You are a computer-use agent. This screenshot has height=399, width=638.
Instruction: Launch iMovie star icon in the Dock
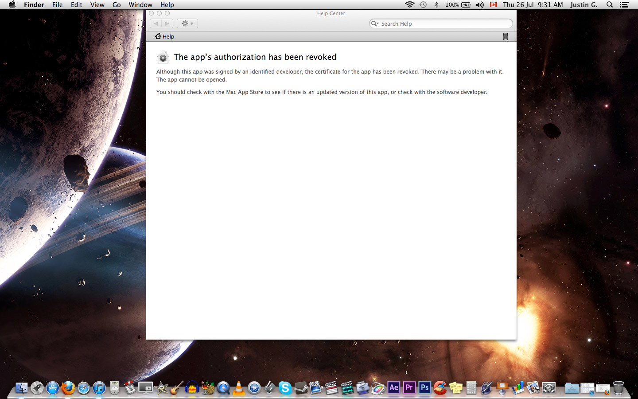click(161, 387)
